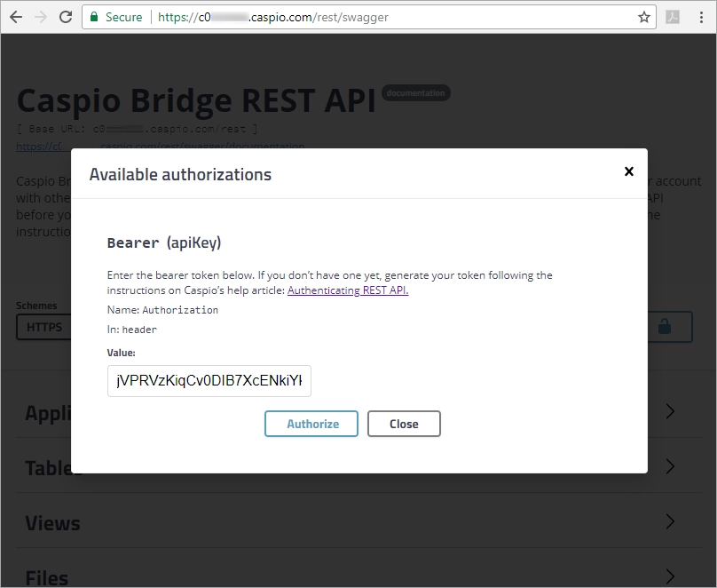Reload the swagger page

point(66,18)
